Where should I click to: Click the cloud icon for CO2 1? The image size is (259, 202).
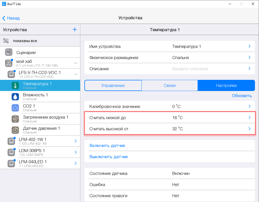tap(15, 108)
